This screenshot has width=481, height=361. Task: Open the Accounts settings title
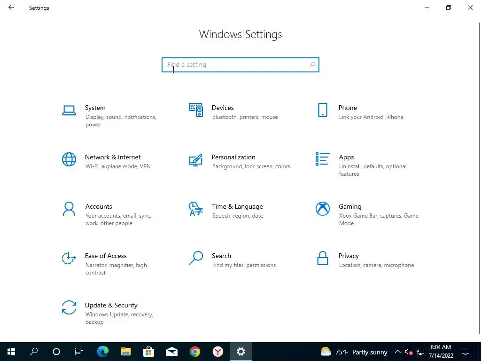(x=99, y=207)
